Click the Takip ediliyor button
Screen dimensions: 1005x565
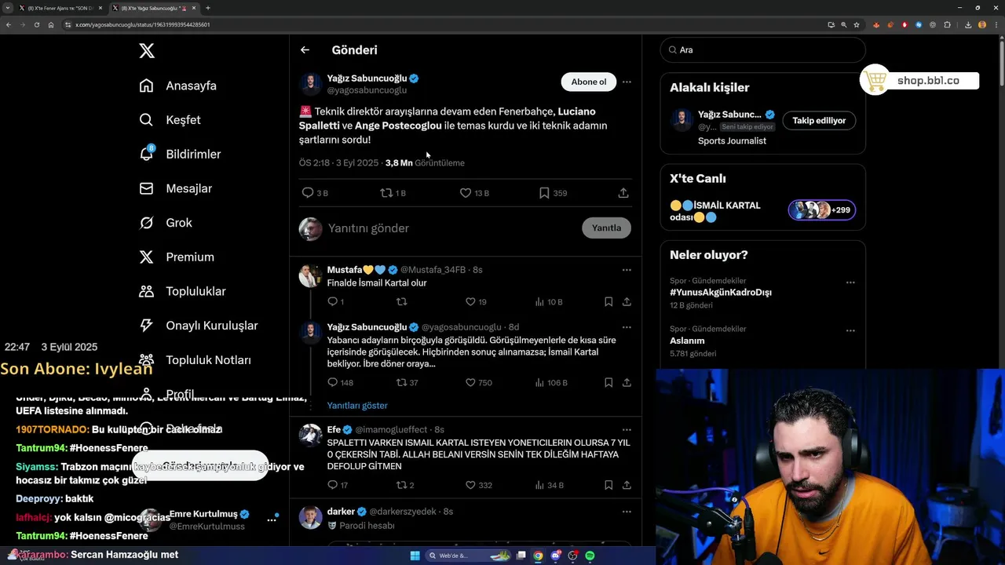tap(819, 121)
